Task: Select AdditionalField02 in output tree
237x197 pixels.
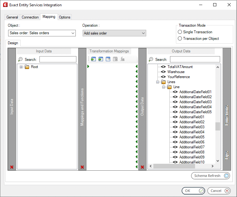Action: [x=192, y=122]
